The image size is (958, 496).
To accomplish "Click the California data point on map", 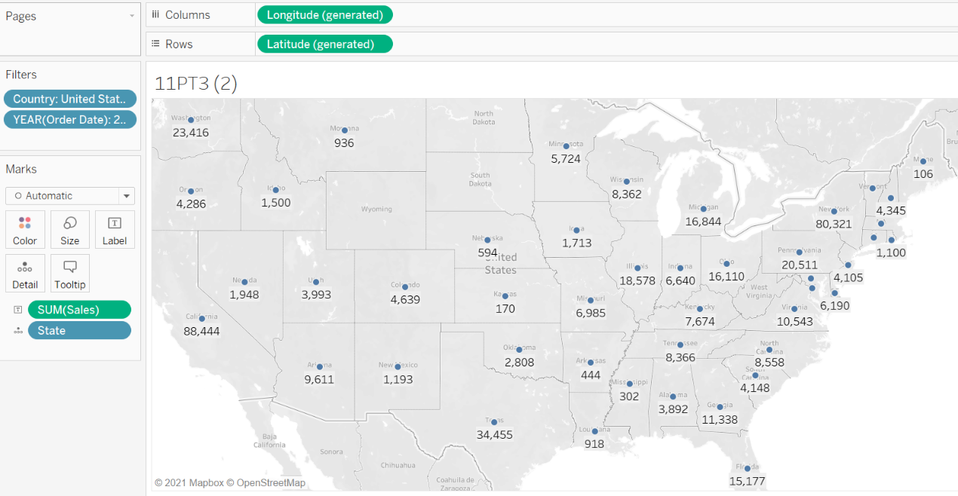I will pos(202,318).
